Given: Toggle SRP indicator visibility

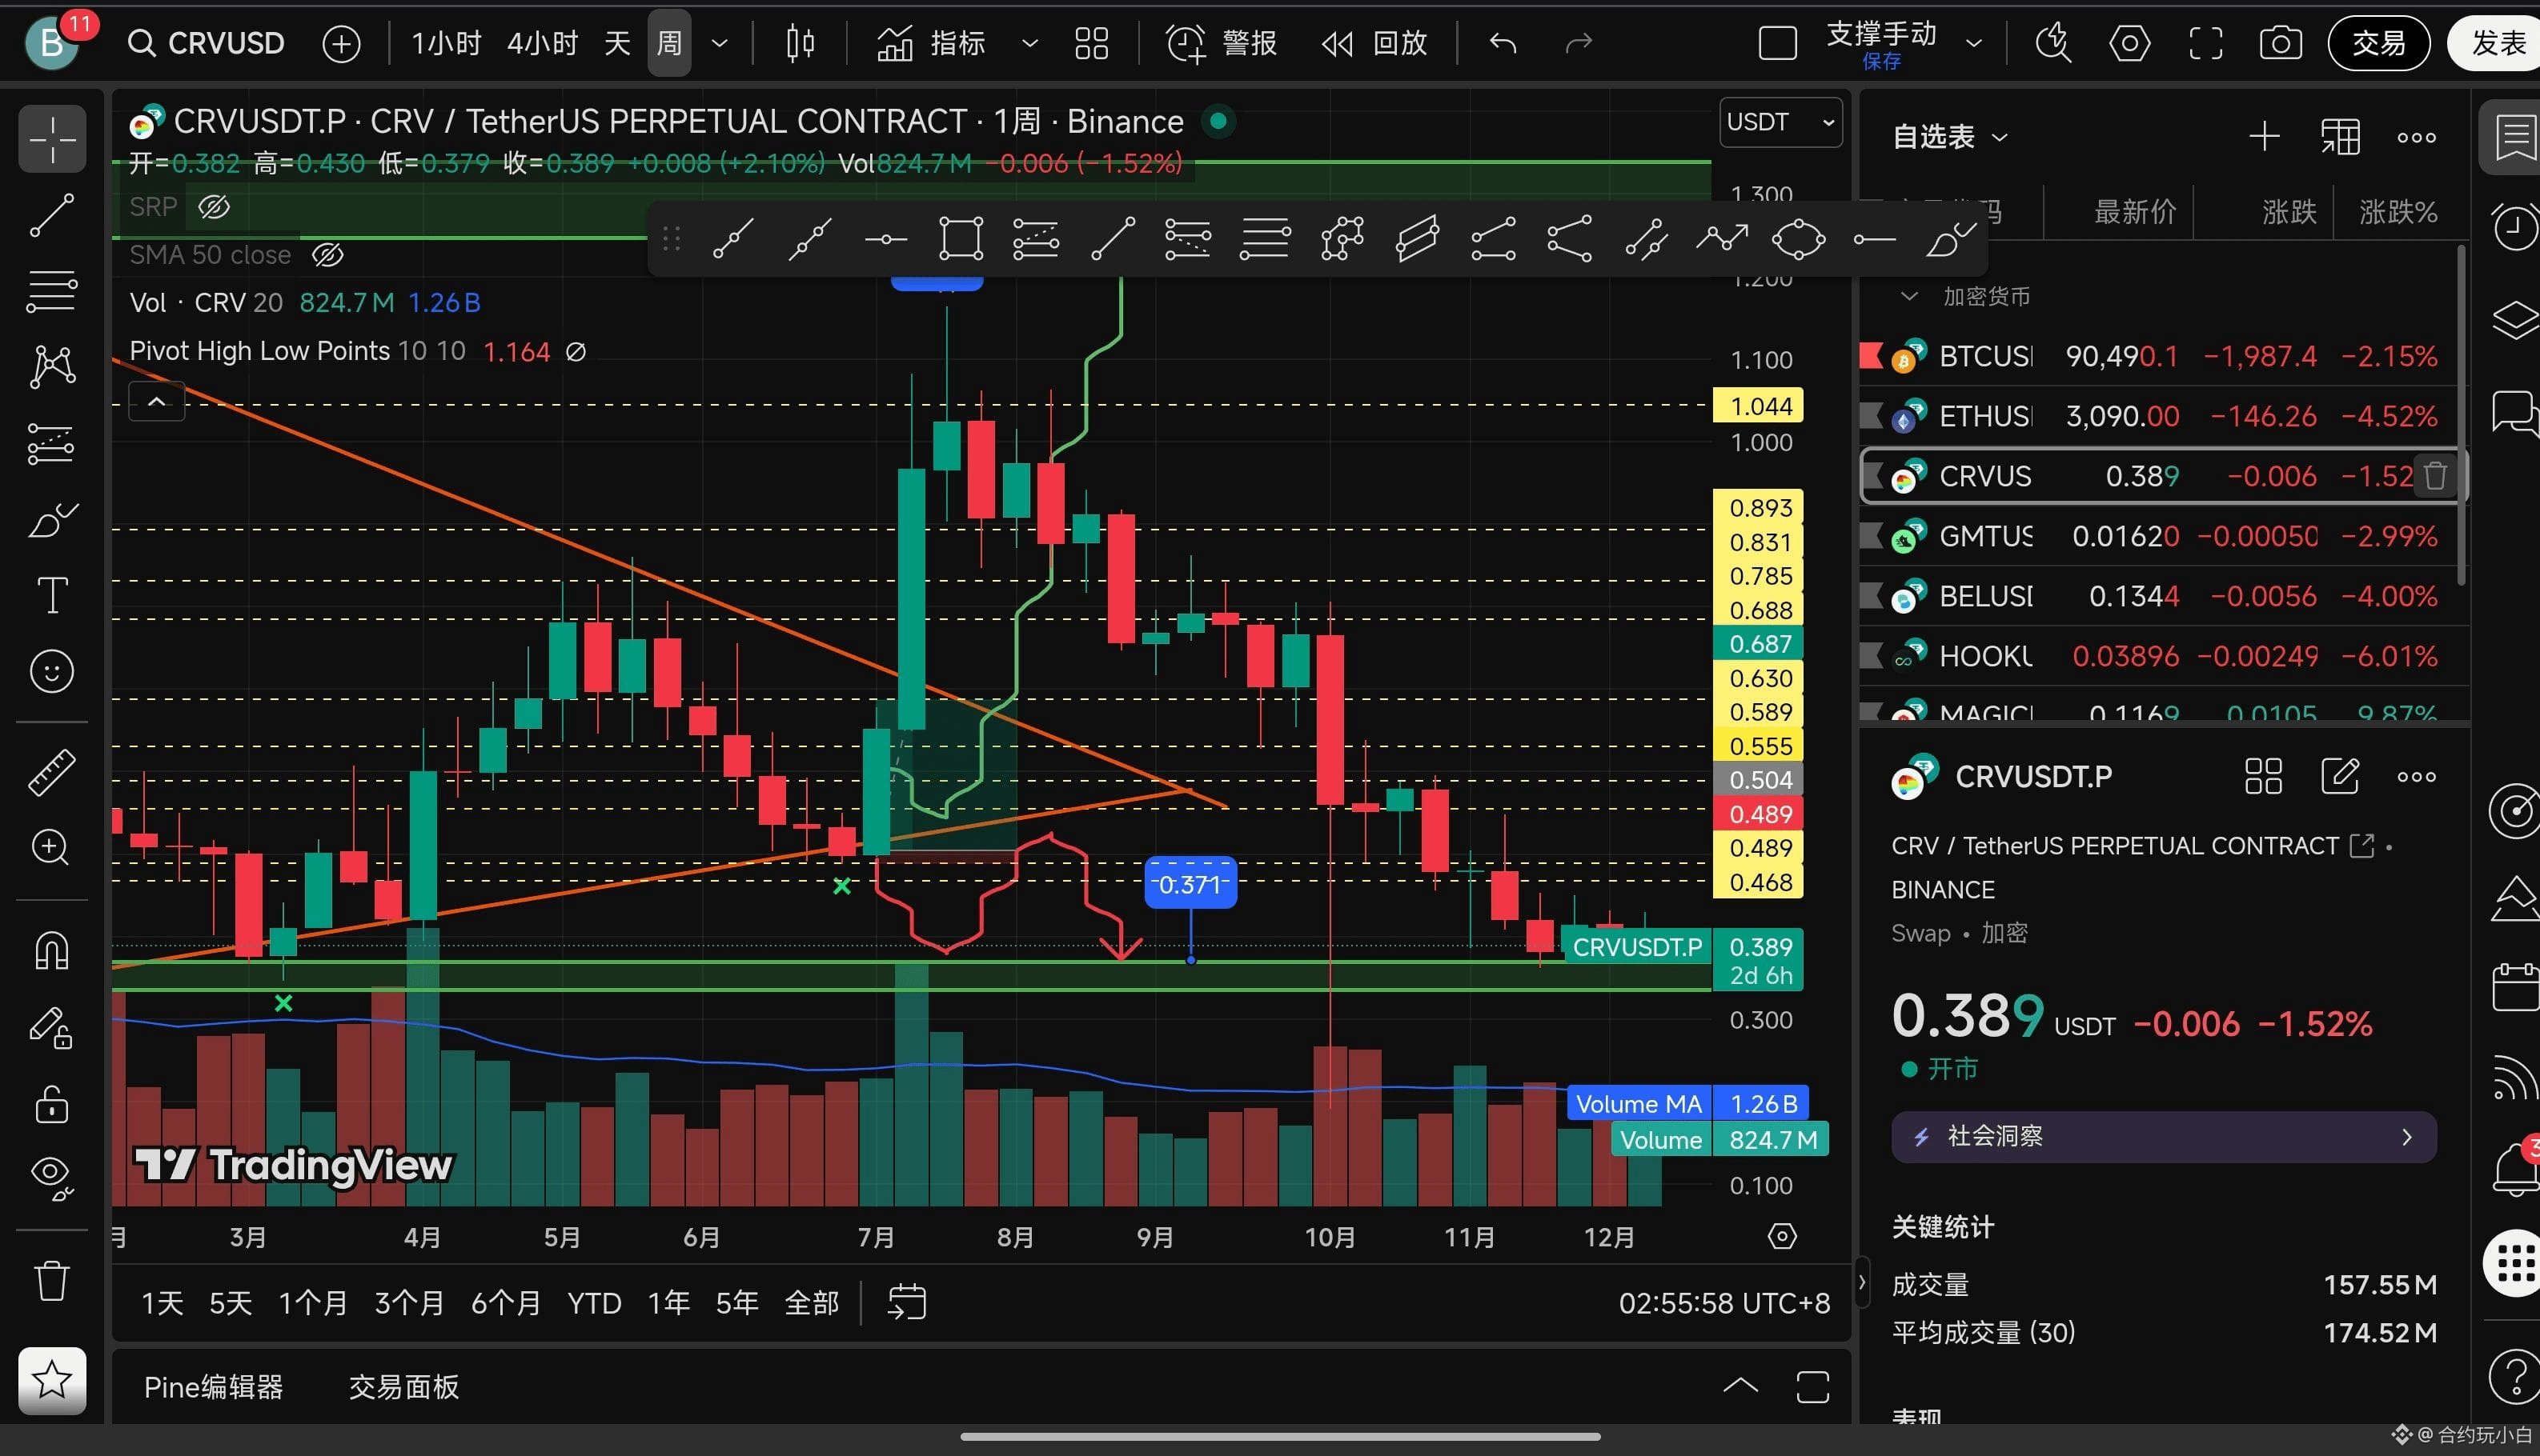Looking at the screenshot, I should [214, 207].
